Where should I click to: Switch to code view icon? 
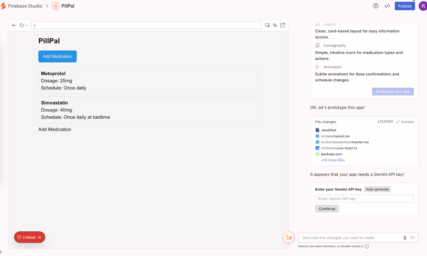point(387,6)
